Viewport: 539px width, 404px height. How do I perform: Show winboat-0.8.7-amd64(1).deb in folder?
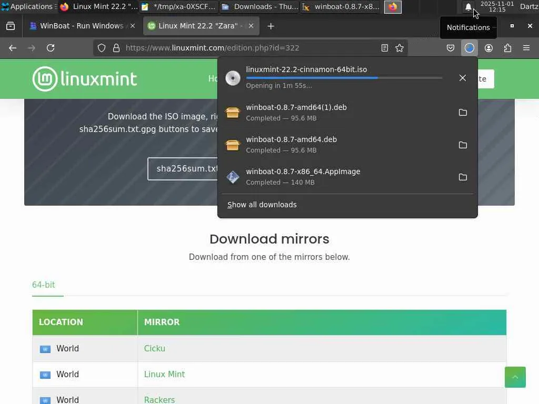[x=463, y=113]
